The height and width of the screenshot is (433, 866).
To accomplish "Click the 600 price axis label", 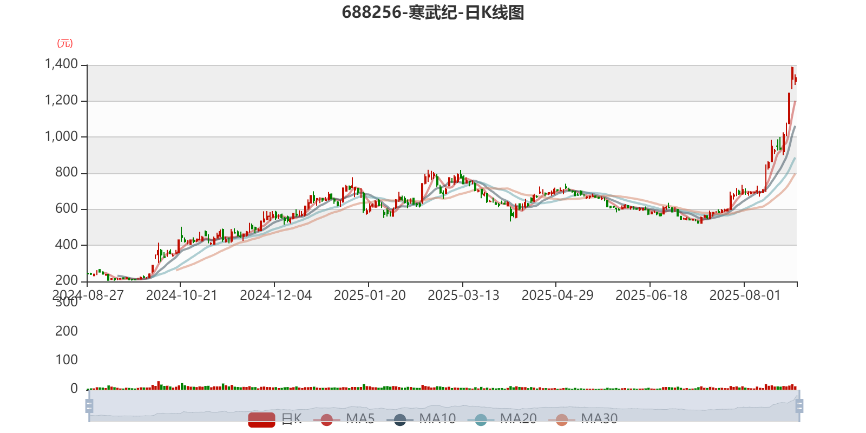I will 67,209.
